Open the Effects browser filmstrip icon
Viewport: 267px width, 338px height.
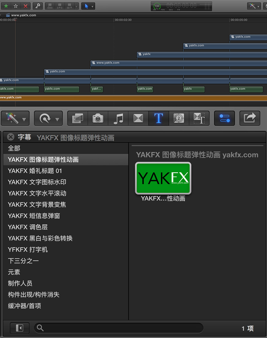[x=78, y=118]
